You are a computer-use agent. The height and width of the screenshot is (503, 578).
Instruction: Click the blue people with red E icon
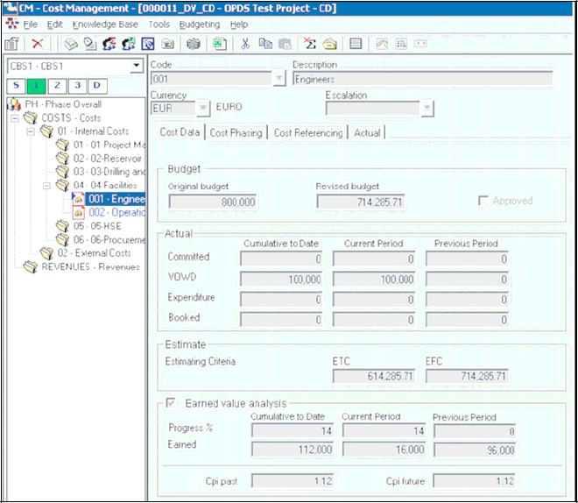click(109, 44)
